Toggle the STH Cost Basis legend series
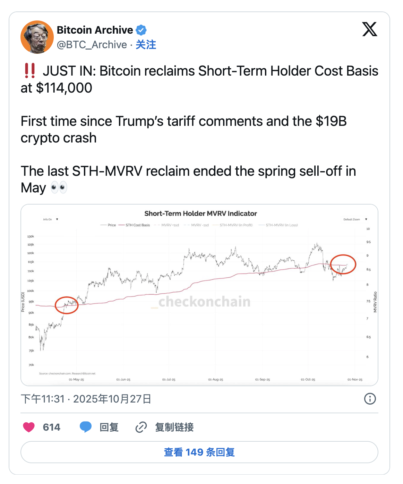 coord(135,225)
